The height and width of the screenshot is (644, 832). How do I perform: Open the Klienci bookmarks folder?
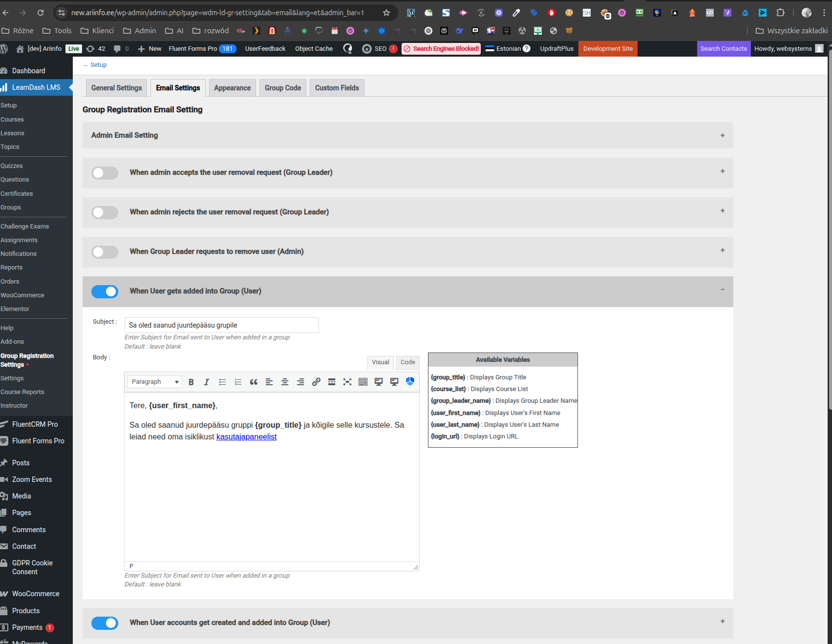[97, 31]
